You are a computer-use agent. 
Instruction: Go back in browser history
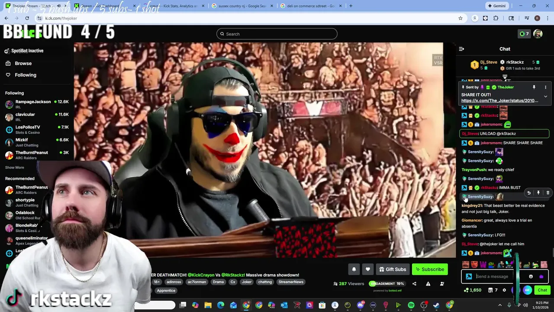(6, 18)
